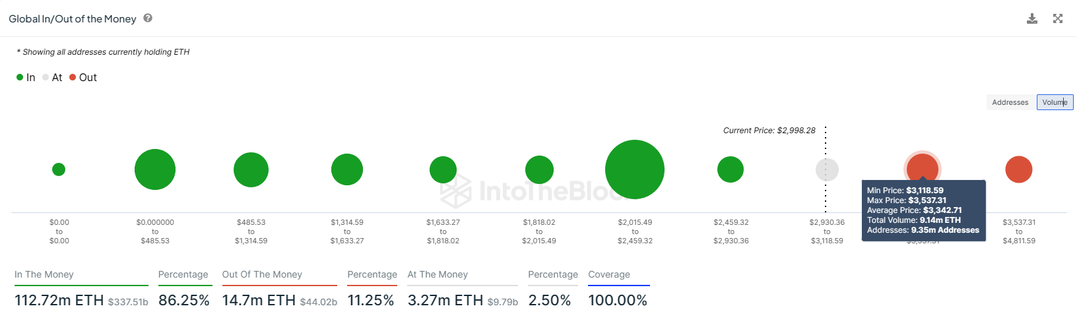The height and width of the screenshot is (331, 1077).
Task: Toggle the red 'Out' legend item
Action: (82, 77)
